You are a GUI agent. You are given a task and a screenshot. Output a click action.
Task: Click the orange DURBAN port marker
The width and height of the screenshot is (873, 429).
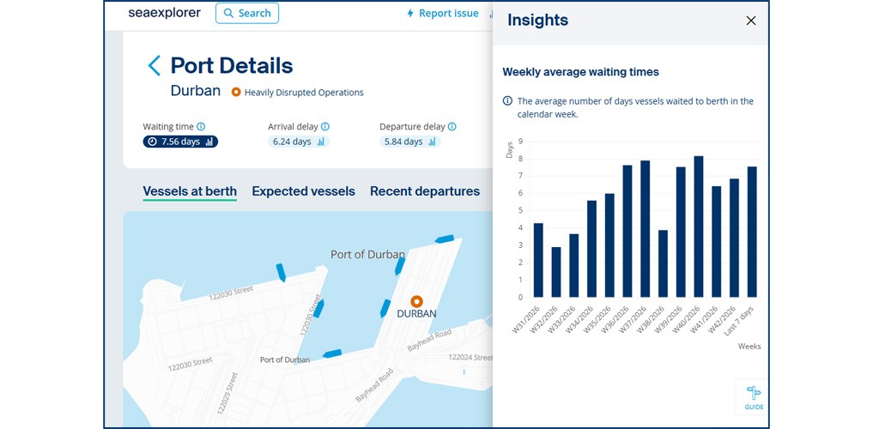coord(416,301)
